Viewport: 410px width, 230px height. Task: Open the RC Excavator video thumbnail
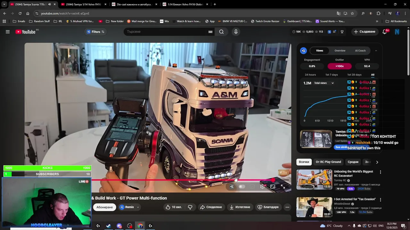[x=314, y=180]
